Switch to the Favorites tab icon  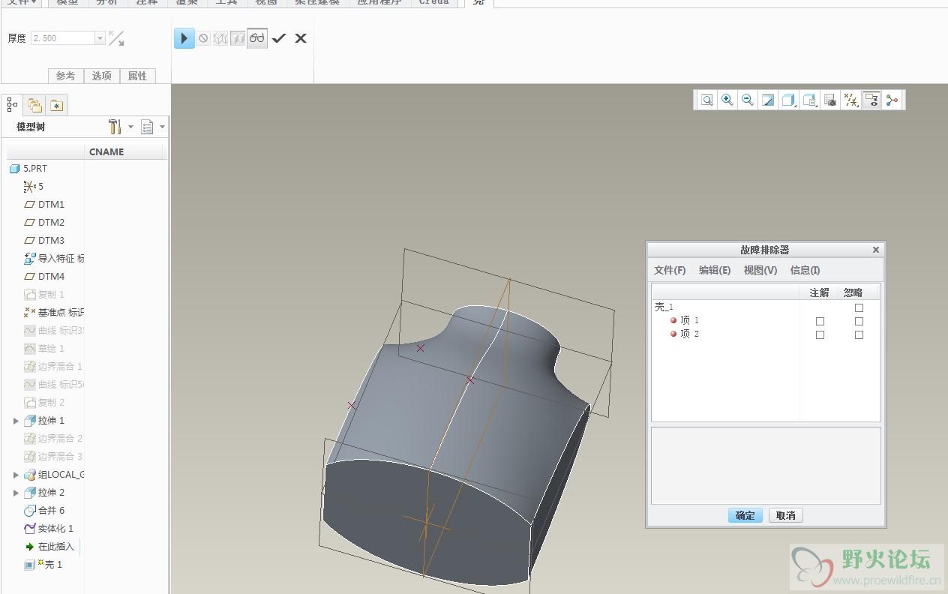click(x=56, y=105)
